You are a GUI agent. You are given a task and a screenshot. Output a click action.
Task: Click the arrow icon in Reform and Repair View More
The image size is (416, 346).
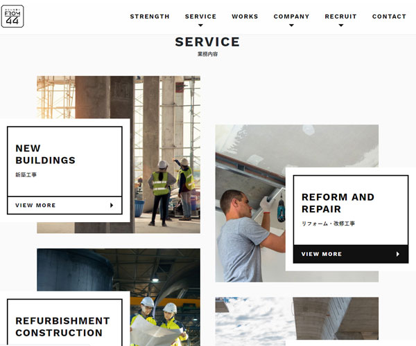coord(398,254)
